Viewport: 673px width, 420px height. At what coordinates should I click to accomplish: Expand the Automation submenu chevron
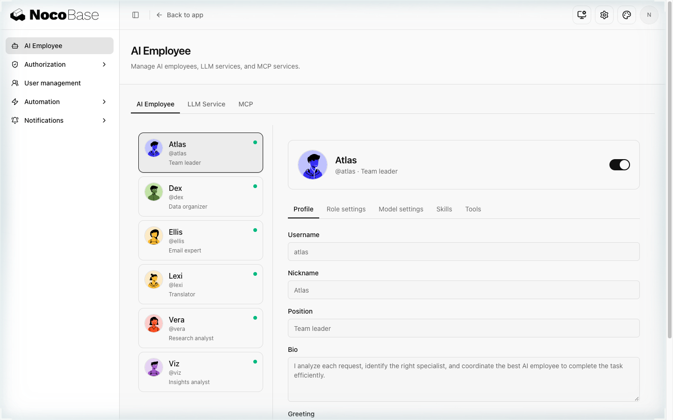point(104,102)
